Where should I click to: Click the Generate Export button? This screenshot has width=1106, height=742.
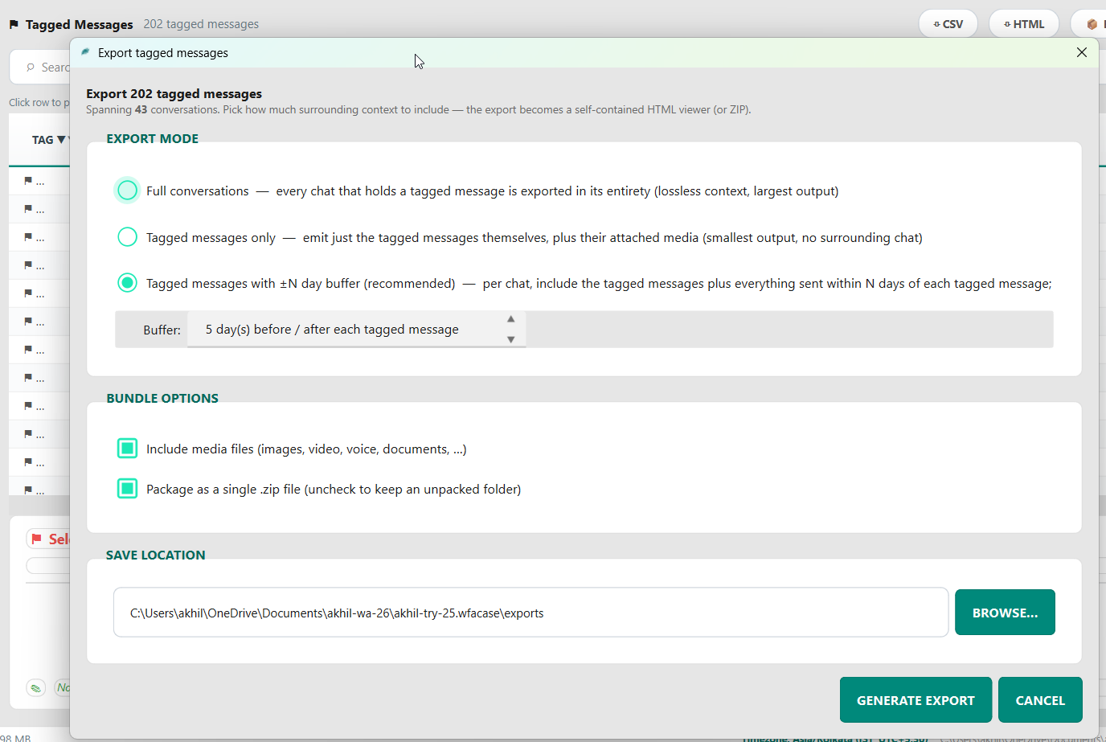click(x=916, y=700)
